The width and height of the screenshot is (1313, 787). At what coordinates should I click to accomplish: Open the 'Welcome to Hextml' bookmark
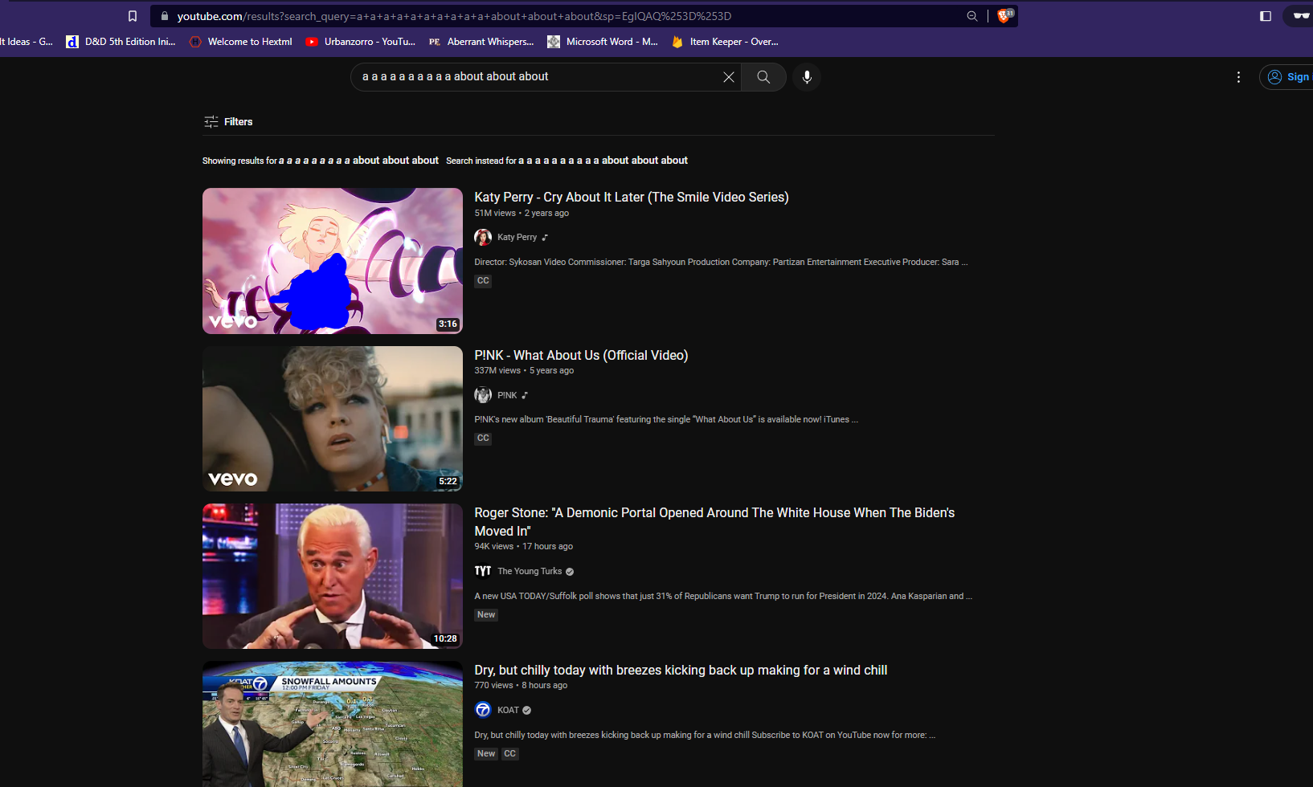(x=239, y=41)
